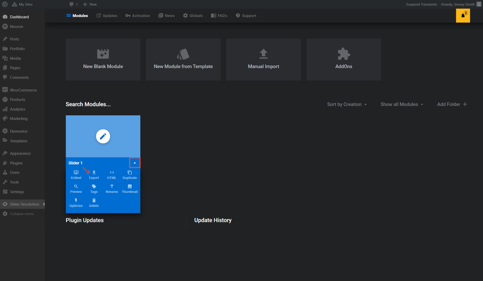The image size is (483, 281).
Task: Open the FAQ's tab
Action: coord(219,16)
